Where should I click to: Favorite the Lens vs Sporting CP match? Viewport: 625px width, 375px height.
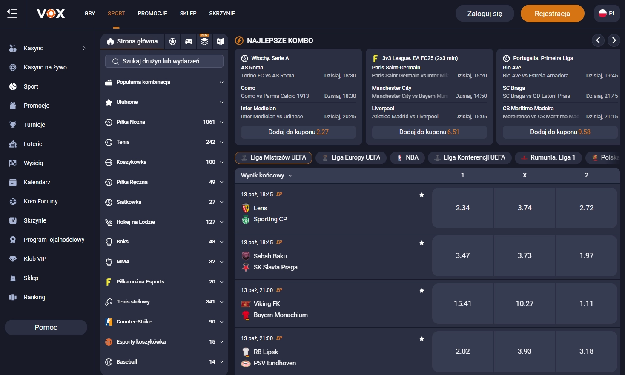tap(421, 195)
